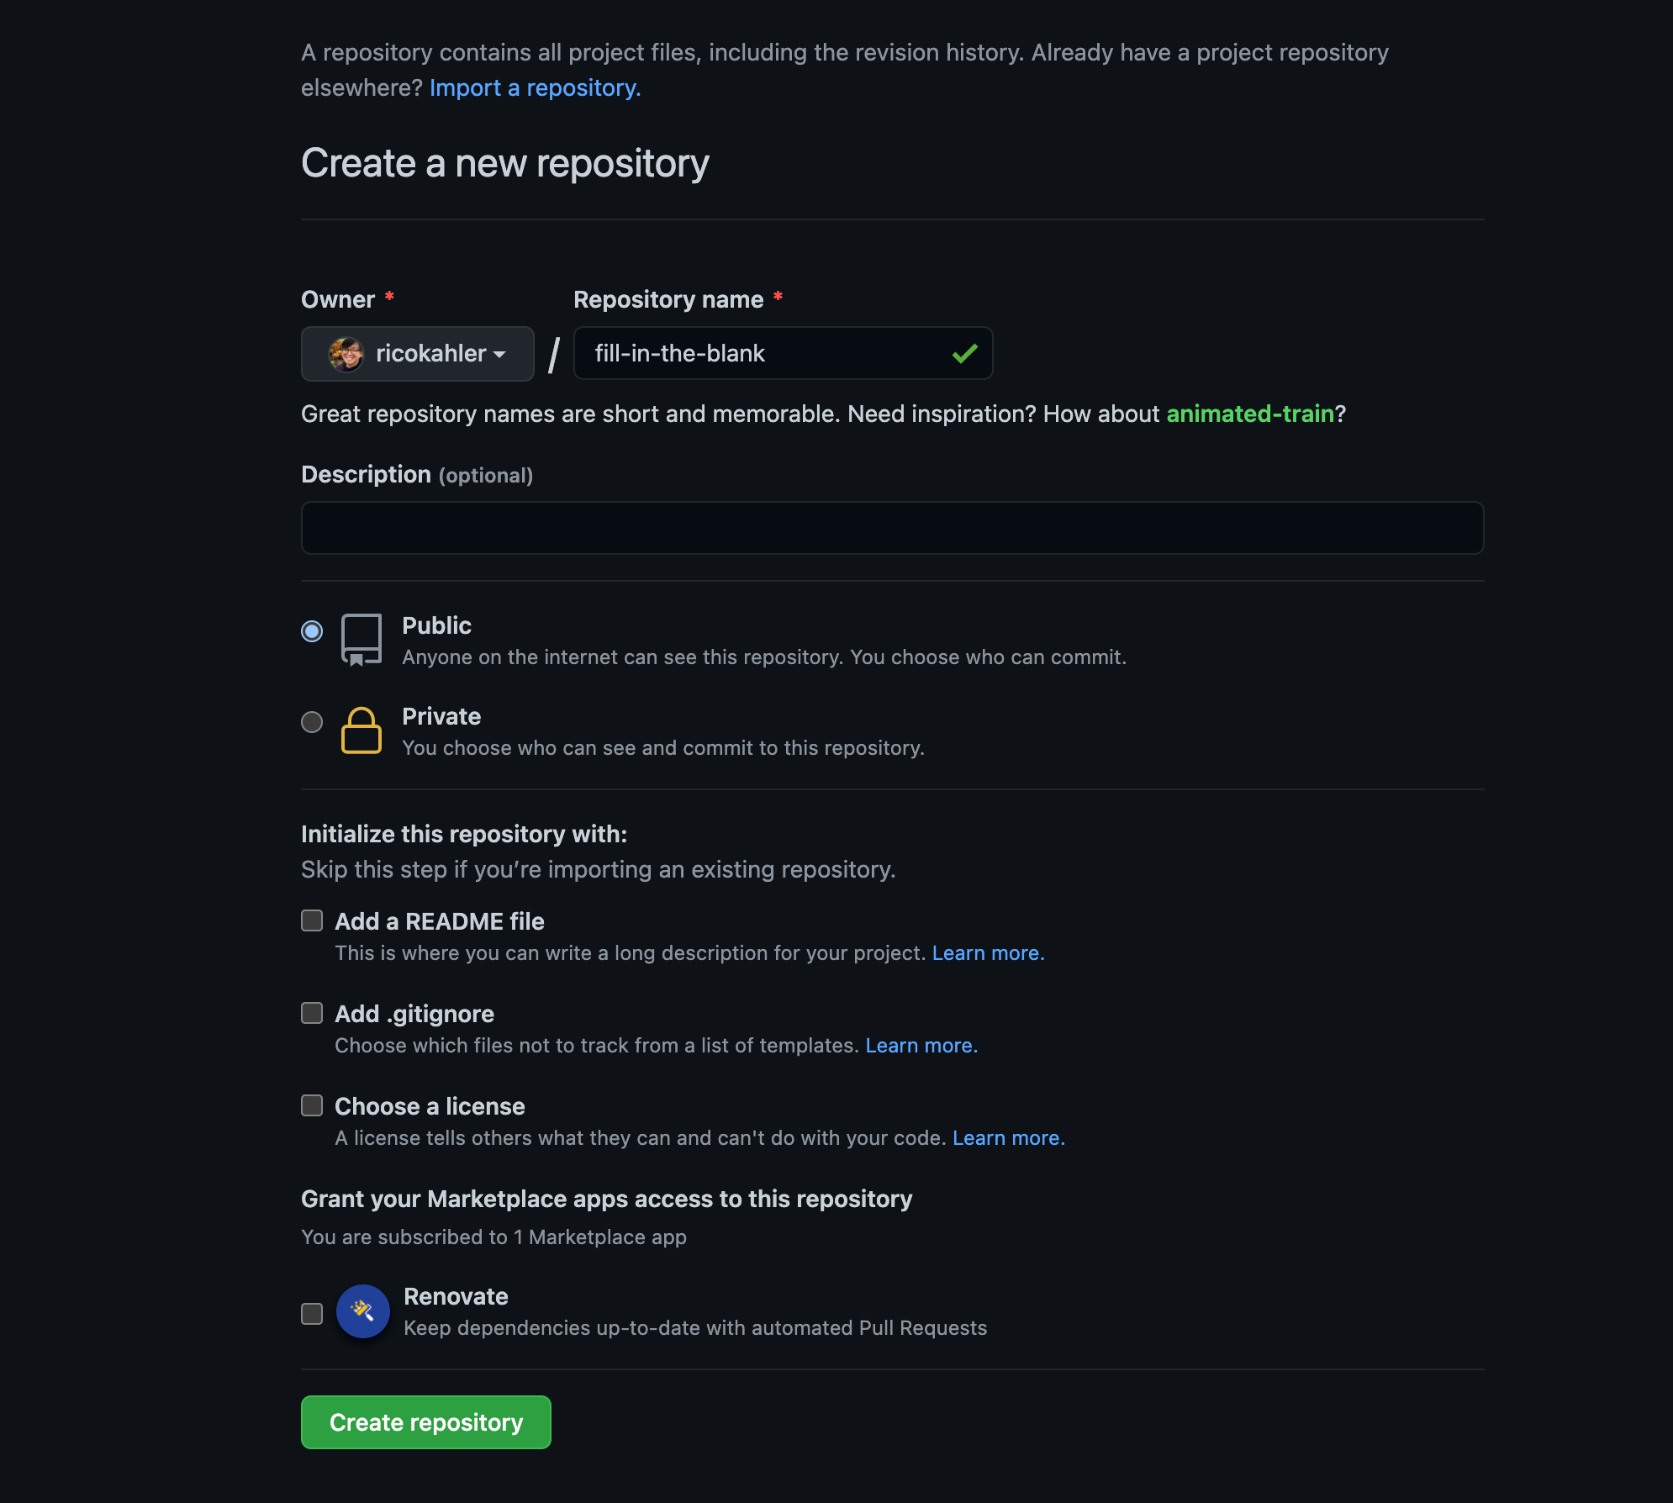Click ricokahler's profile avatar
The width and height of the screenshot is (1673, 1503).
coord(345,353)
